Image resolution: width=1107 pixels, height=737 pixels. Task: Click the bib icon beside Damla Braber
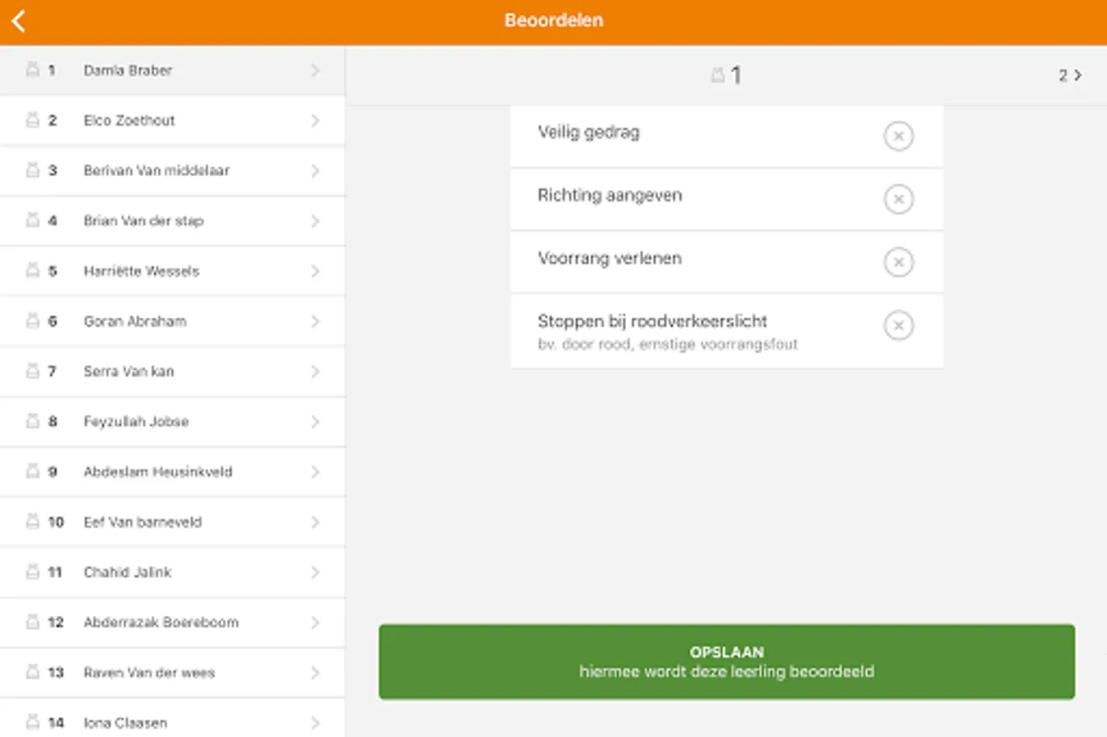click(x=33, y=70)
